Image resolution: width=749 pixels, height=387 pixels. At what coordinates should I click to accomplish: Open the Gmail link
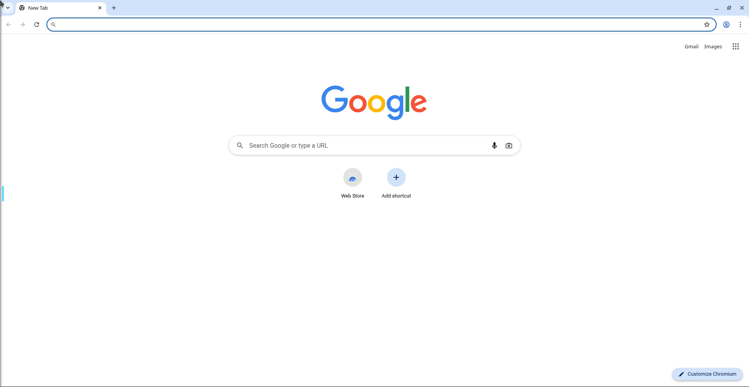[691, 46]
